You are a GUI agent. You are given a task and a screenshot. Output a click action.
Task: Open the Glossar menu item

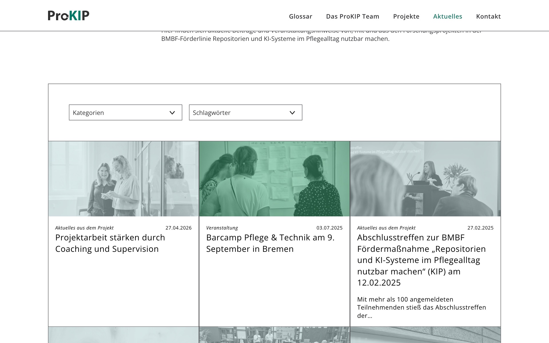pyautogui.click(x=301, y=16)
